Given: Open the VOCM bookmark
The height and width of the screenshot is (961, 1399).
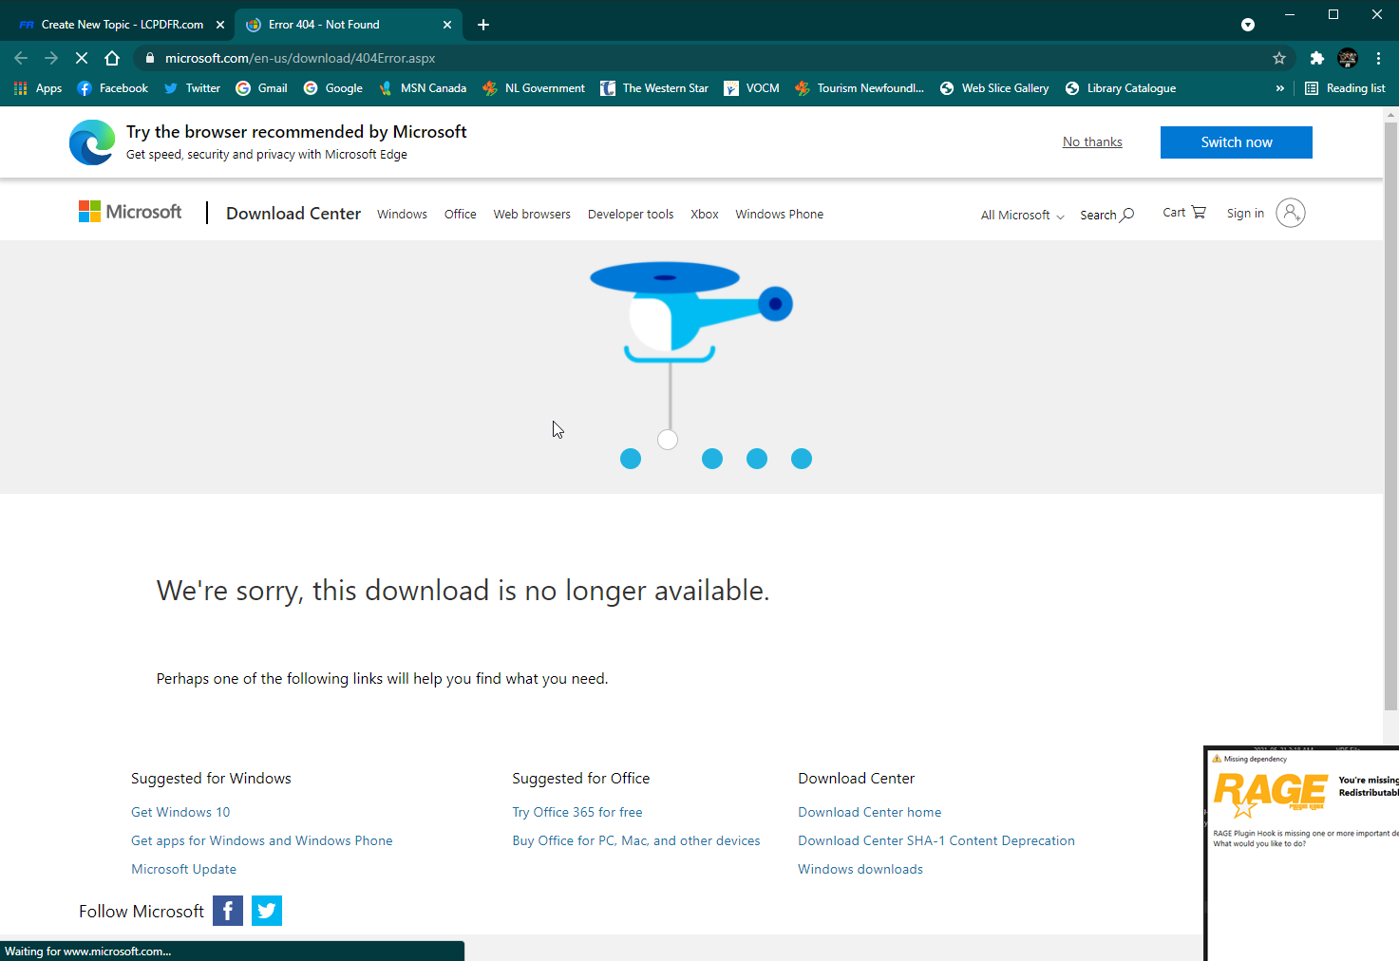Looking at the screenshot, I should coord(751,88).
